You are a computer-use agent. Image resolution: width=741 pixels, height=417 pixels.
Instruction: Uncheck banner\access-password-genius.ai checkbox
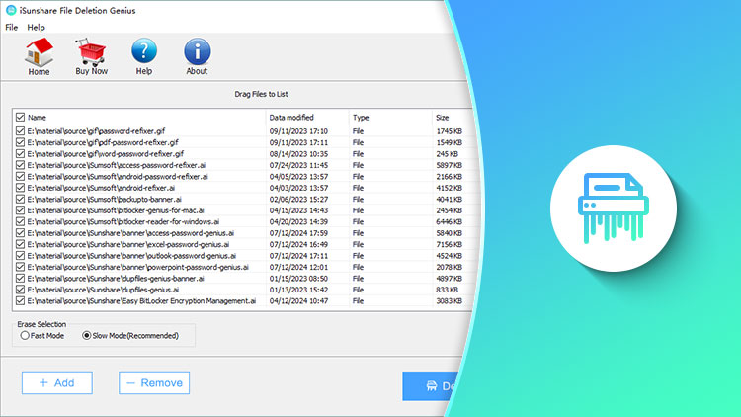[20, 233]
